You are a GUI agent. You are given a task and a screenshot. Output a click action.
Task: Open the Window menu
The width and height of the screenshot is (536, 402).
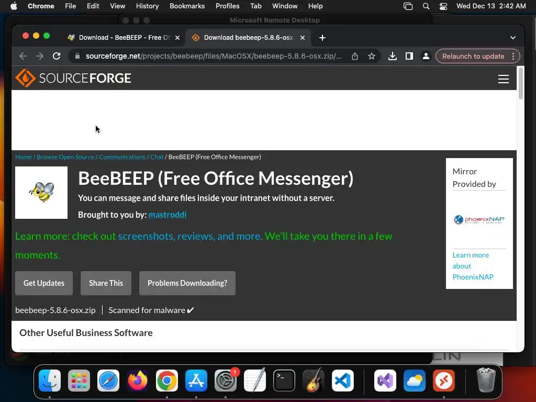point(285,6)
